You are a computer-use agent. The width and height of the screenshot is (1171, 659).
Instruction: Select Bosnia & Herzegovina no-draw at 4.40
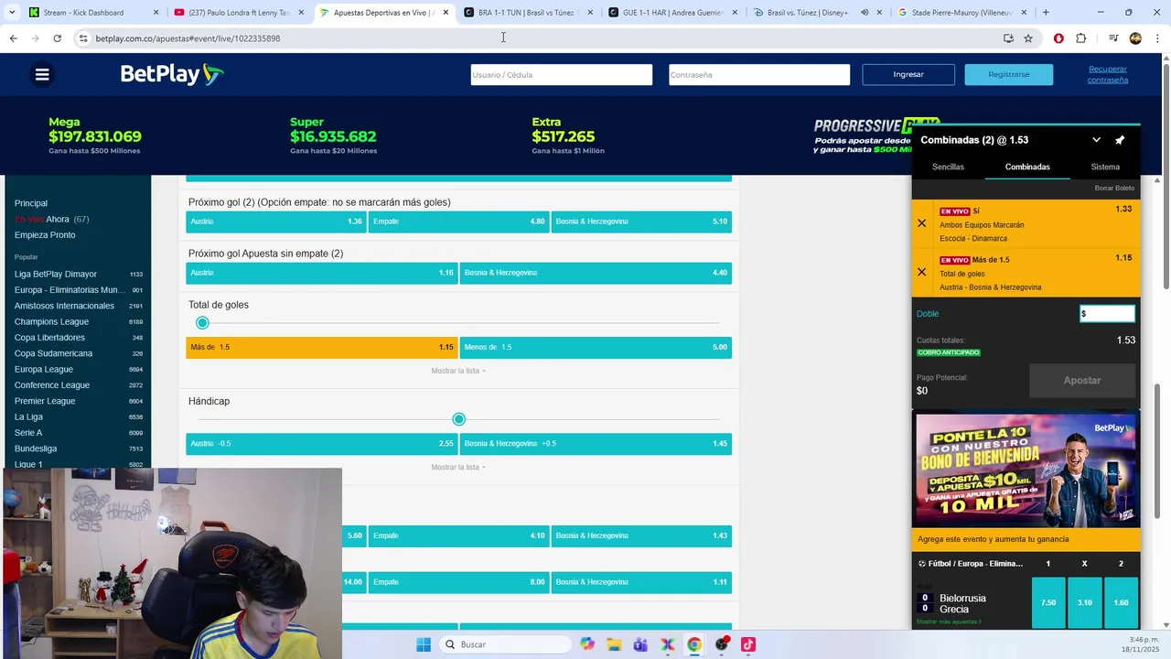click(x=596, y=273)
